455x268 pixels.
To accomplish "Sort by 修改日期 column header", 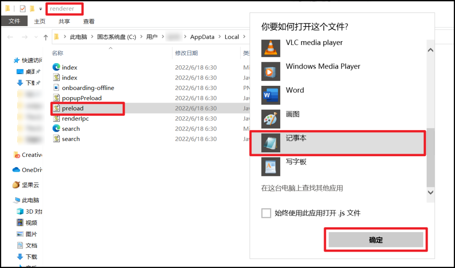I will click(186, 53).
